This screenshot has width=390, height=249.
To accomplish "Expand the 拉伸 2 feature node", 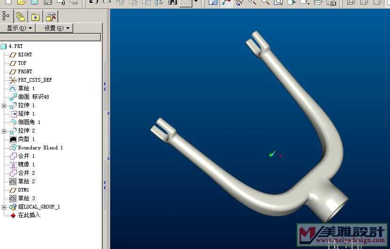I will click(4, 131).
